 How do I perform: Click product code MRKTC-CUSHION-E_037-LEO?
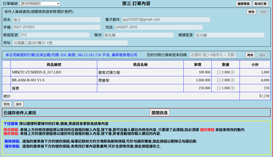36,72
